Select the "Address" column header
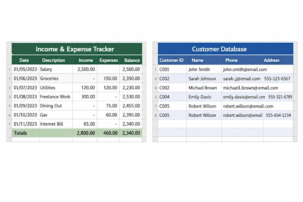This screenshot has height=202, width=303. [271, 60]
